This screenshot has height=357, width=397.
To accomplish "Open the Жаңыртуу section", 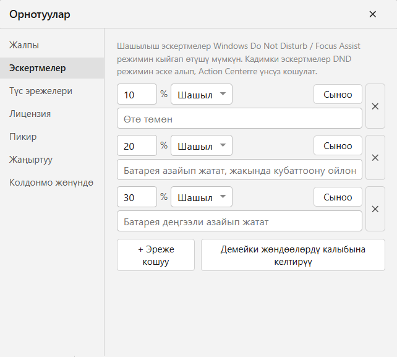I will [x=52, y=160].
